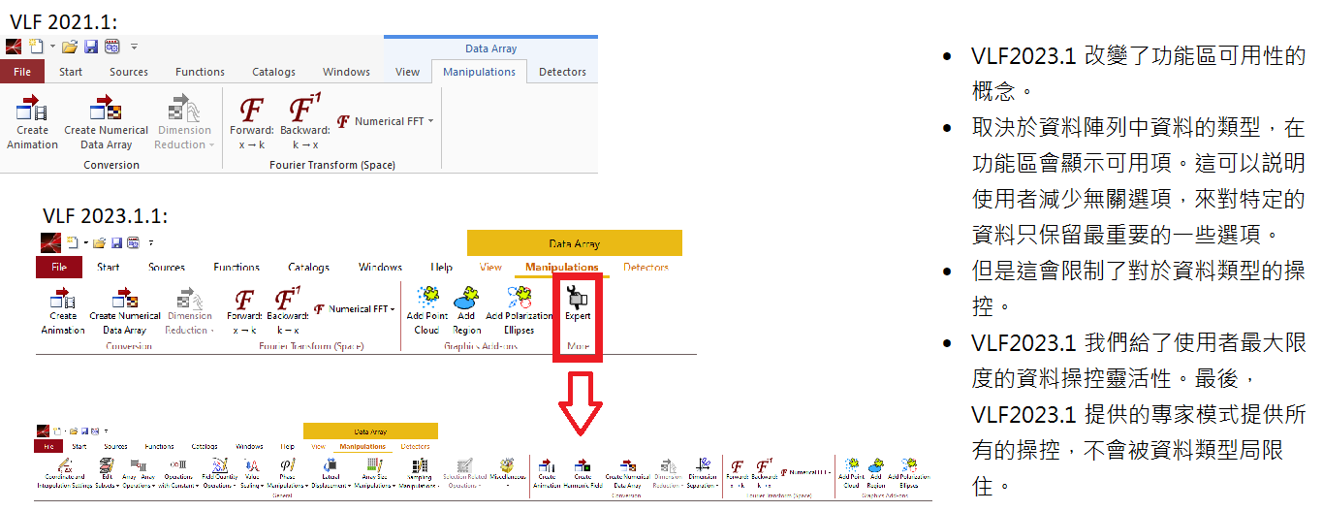Click Backward k→x Fourier icon in VLF 2021.1
The image size is (1323, 511).
coord(305,122)
